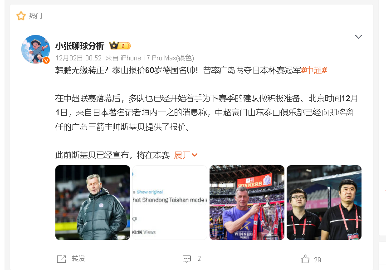The height and width of the screenshot is (270, 386).
Task: Click the repost share icon
Action: tap(62, 259)
